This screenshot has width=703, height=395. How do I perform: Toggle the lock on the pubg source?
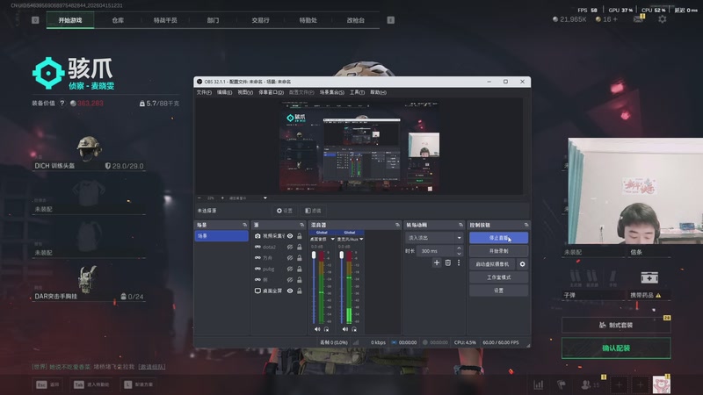coord(300,269)
